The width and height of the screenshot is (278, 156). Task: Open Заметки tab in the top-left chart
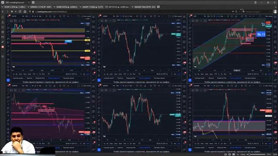coord(30,78)
